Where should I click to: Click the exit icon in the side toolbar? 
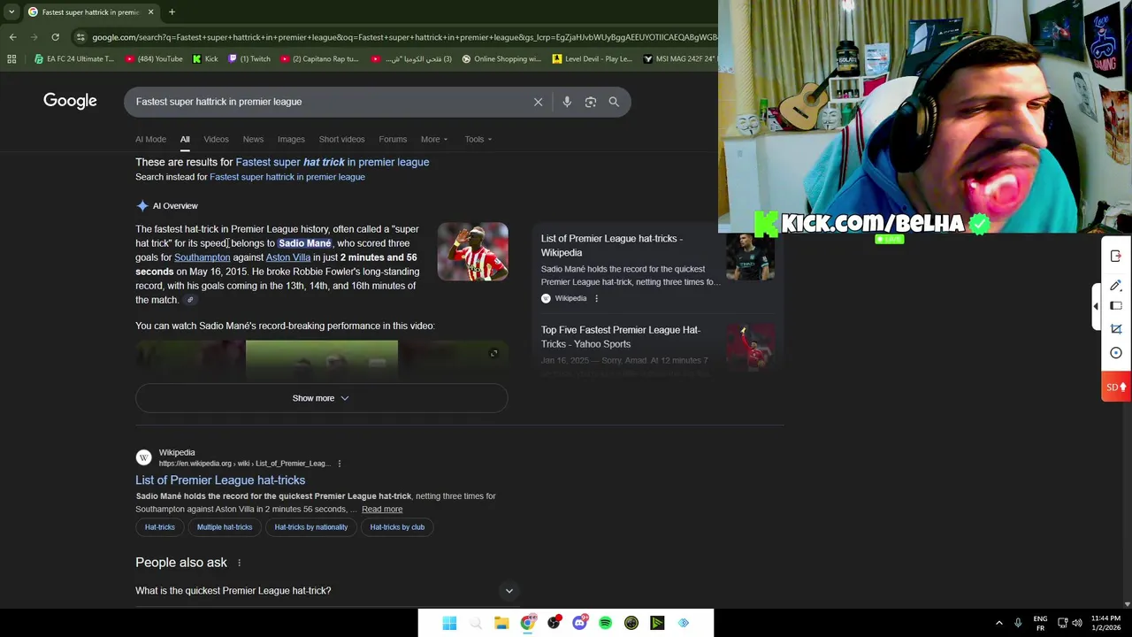point(1116,257)
